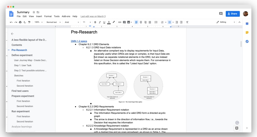Image resolution: width=257 pixels, height=137 pixels.
Task: Click the document title Summary
Action: [23, 12]
